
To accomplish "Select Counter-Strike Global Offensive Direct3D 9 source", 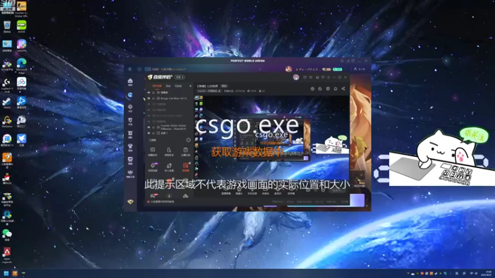I will click(x=173, y=127).
